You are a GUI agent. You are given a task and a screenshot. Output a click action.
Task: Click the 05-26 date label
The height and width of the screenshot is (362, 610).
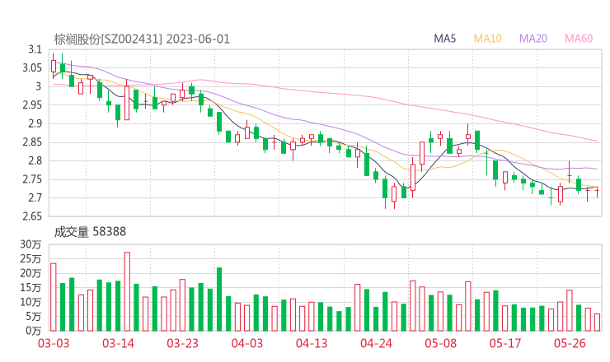click(570, 343)
